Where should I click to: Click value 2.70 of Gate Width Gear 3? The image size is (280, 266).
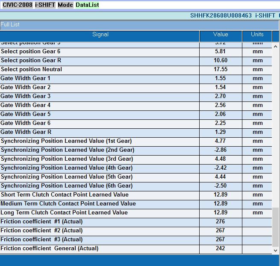point(220,96)
